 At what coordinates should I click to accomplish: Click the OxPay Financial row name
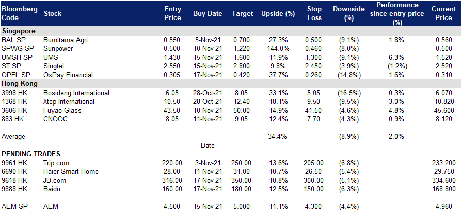pyautogui.click(x=68, y=75)
